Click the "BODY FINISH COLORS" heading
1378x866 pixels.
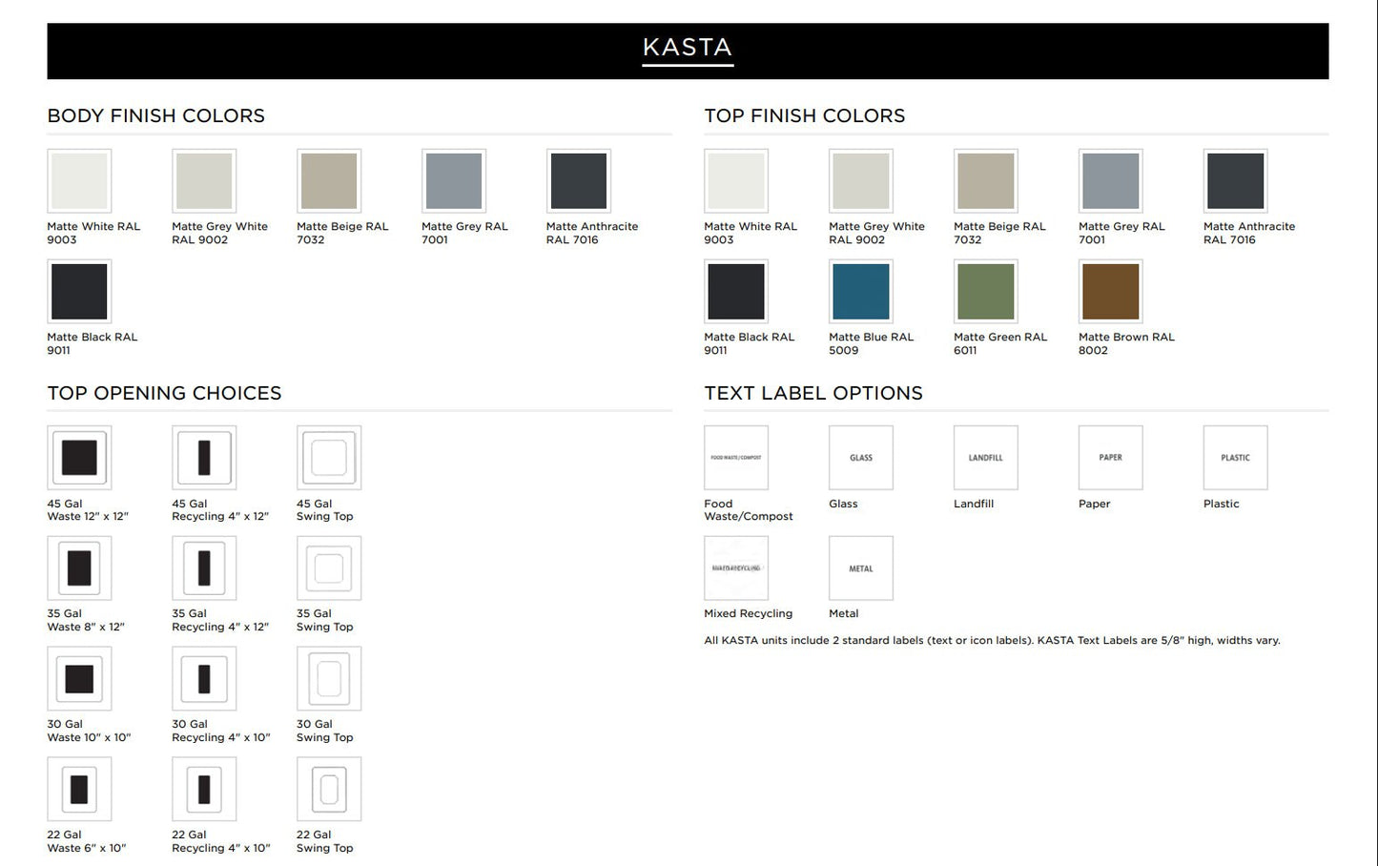pos(156,116)
